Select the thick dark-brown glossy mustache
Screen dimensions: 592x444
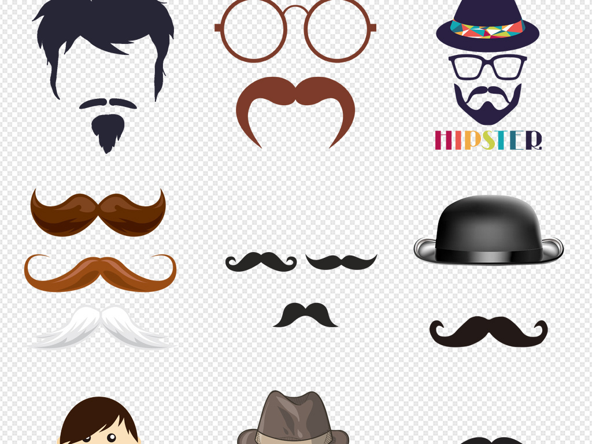click(98, 212)
